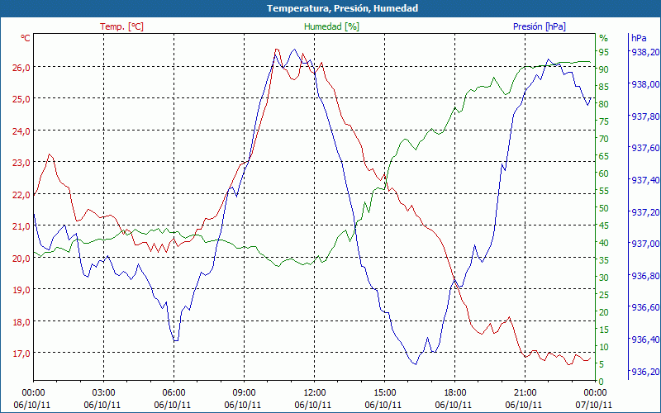Select the blue 'Presión [hPa]' legend label
The image size is (661, 413).
(x=540, y=26)
